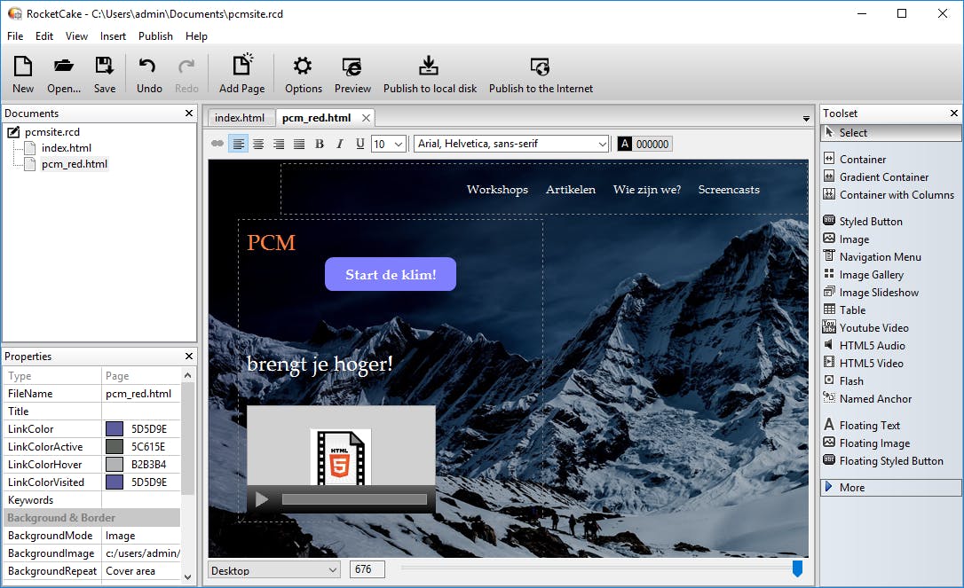The height and width of the screenshot is (588, 964).
Task: Click the Add Page toolbar icon
Action: pos(241,67)
